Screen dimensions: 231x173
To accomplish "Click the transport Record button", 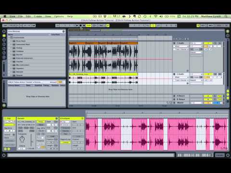I will point(84,25).
